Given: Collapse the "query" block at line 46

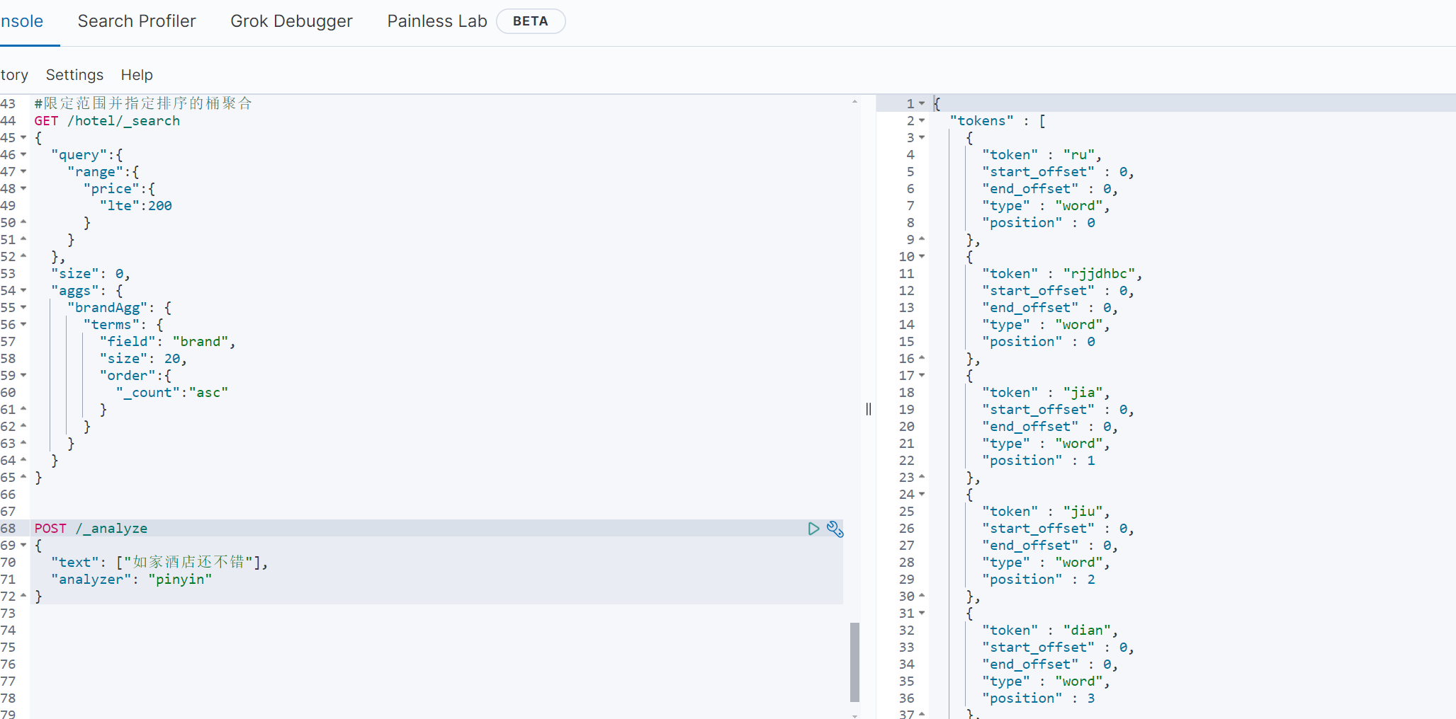Looking at the screenshot, I should pos(23,155).
